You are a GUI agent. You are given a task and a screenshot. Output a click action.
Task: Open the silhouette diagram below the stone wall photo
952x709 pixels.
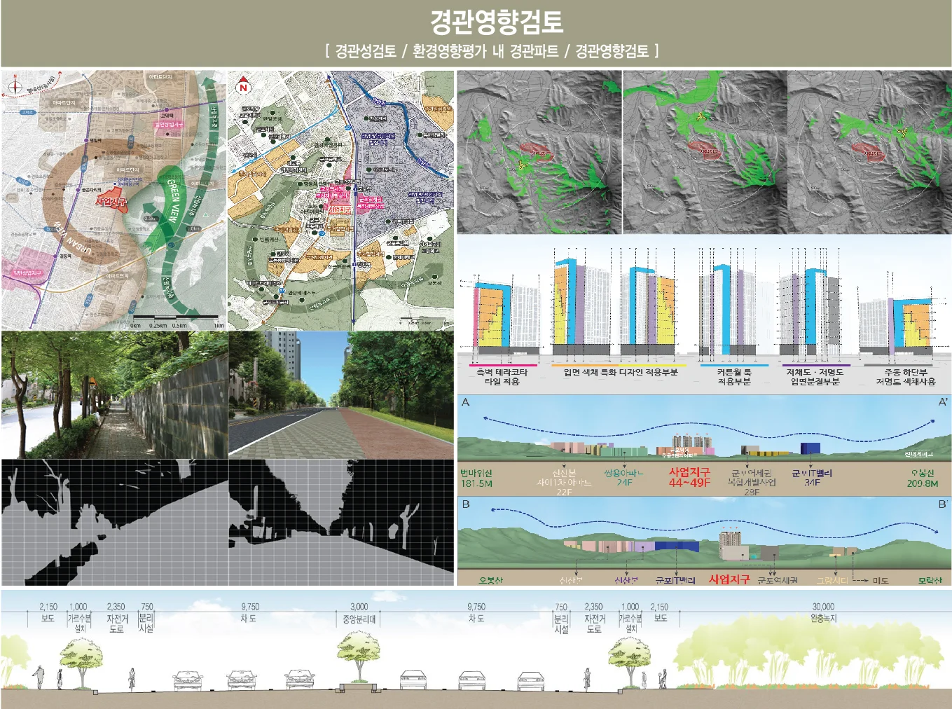114,523
